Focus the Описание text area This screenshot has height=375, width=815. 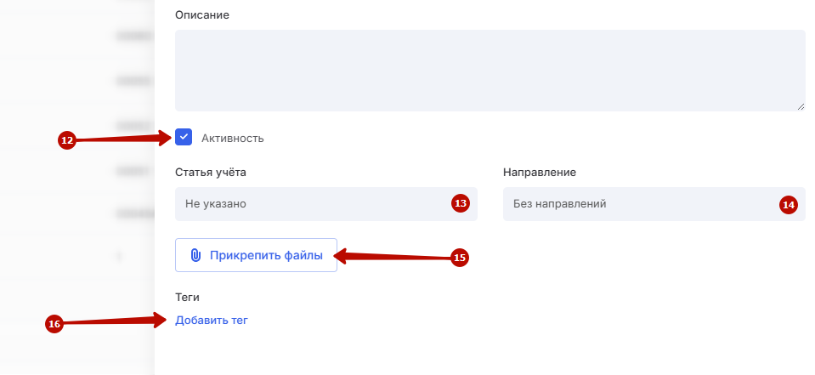490,71
